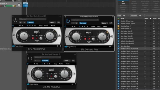This screenshot has width=160, height=90.
Task: Select setting B in Attacker Plus
Action: click(30, 26)
